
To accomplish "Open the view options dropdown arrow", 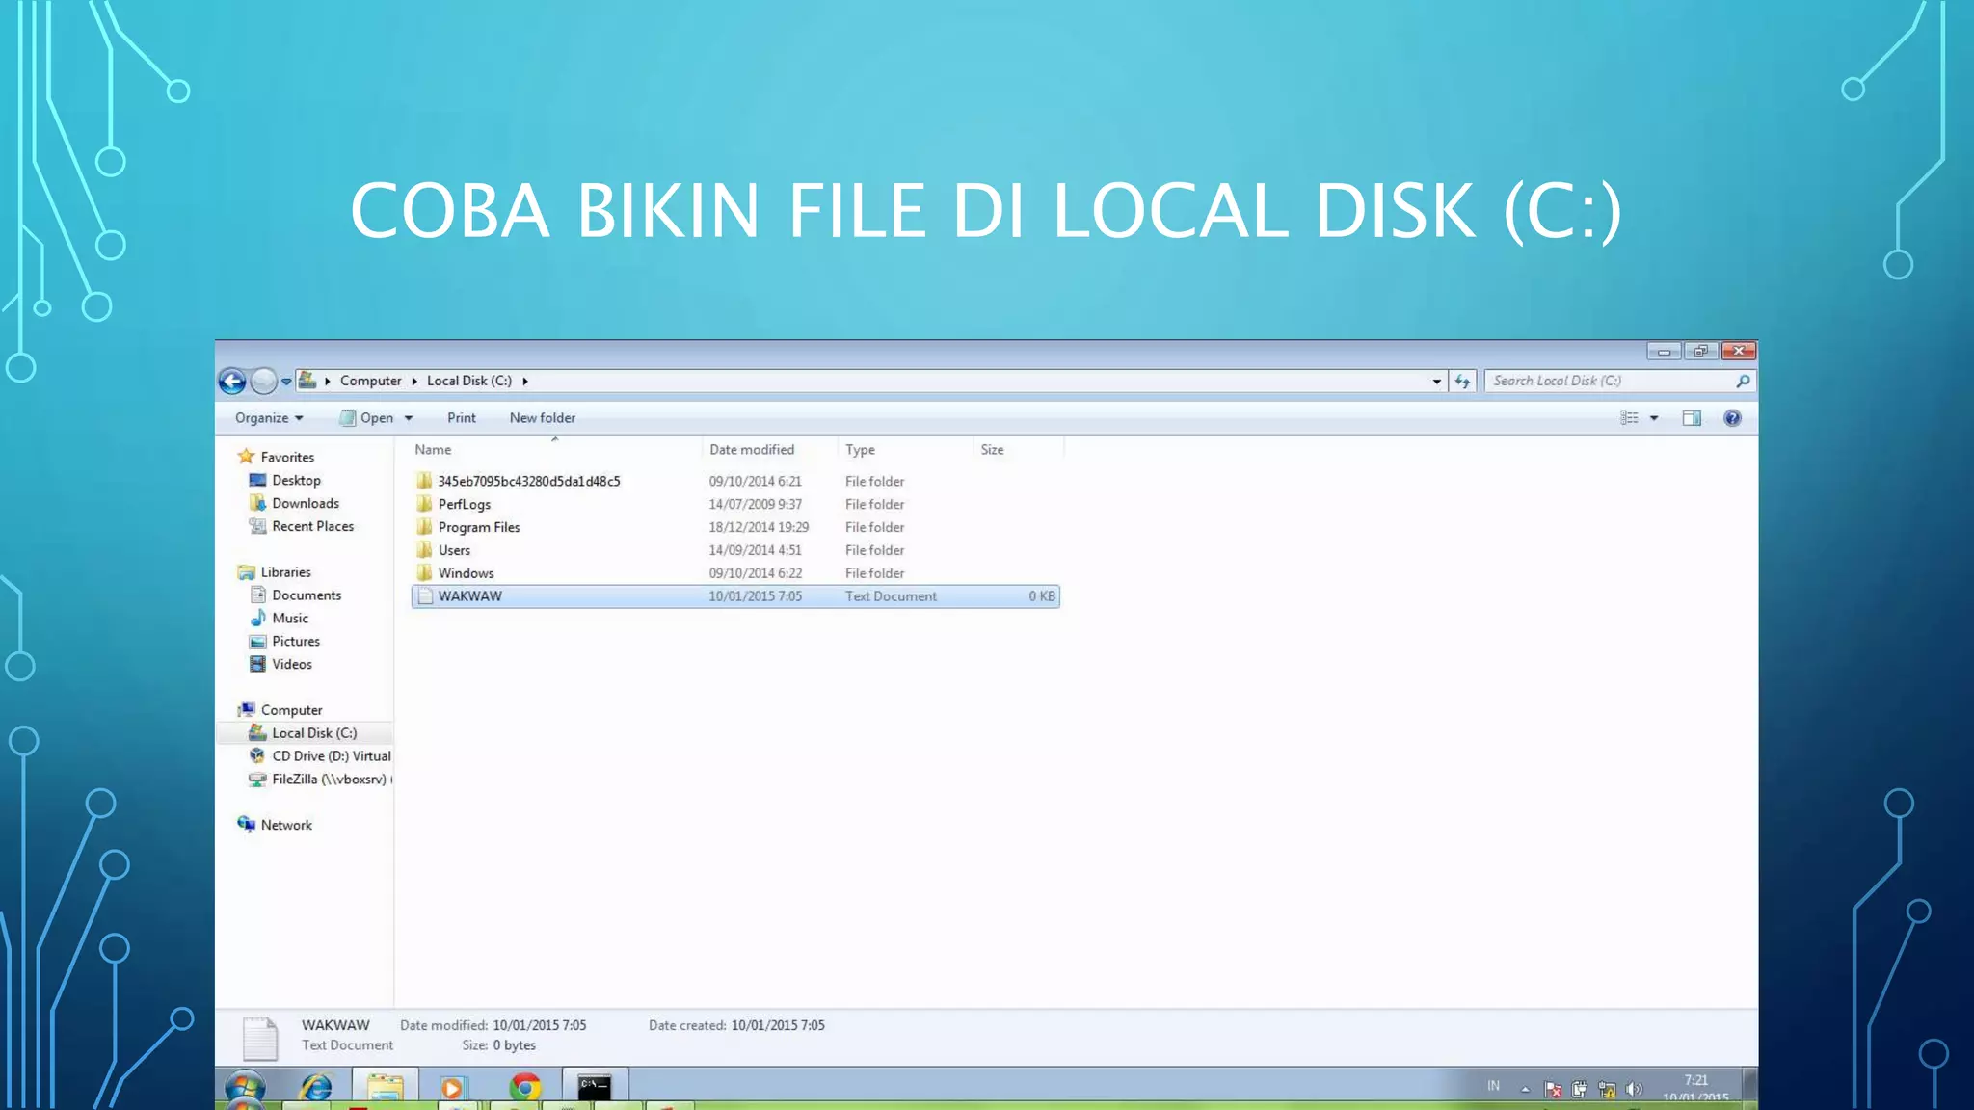I will [x=1654, y=418].
